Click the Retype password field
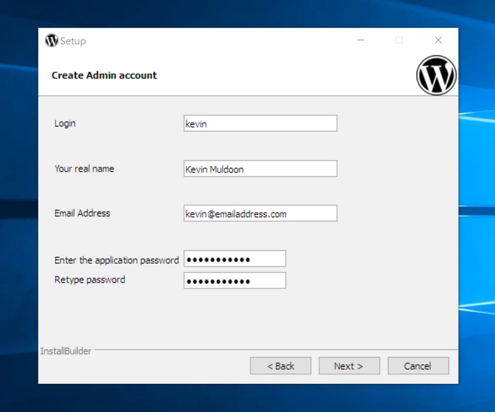 235,280
